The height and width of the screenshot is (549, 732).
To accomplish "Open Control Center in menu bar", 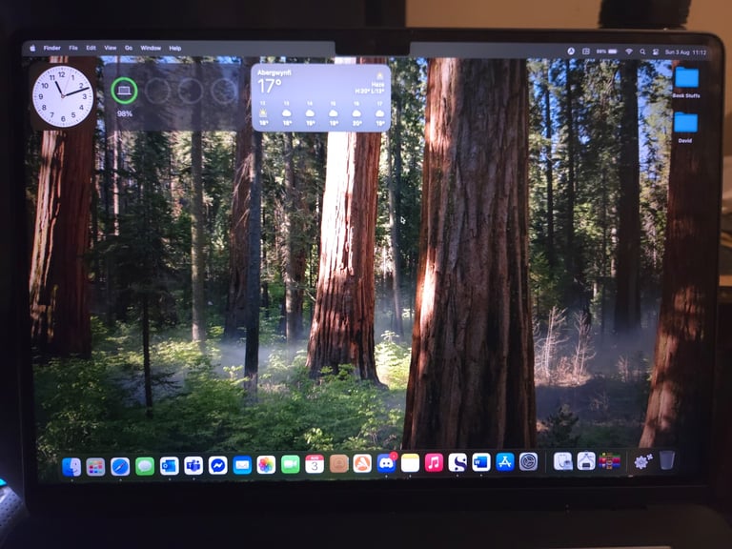I will click(x=656, y=51).
